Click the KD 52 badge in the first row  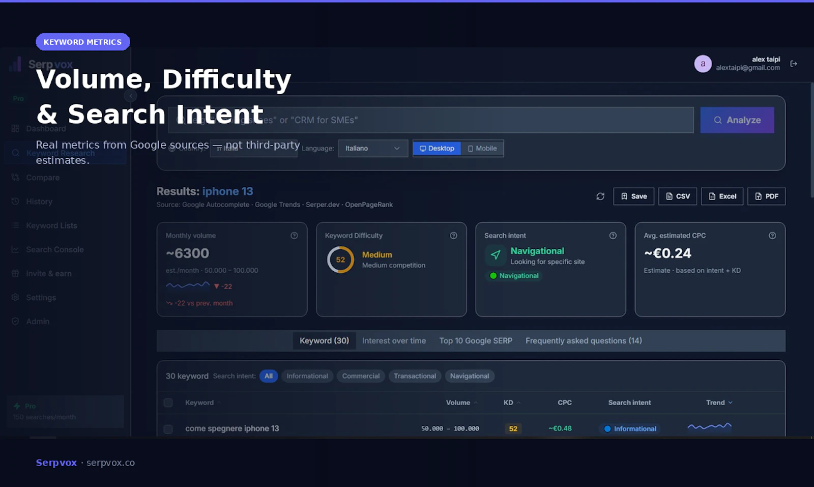coord(513,428)
